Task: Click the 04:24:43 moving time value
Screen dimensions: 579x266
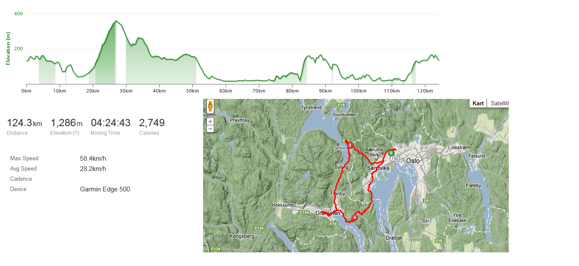Action: click(x=111, y=123)
